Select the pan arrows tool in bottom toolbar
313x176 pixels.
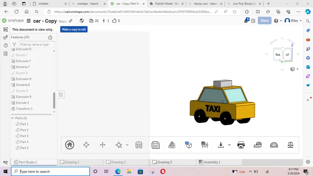103,145
